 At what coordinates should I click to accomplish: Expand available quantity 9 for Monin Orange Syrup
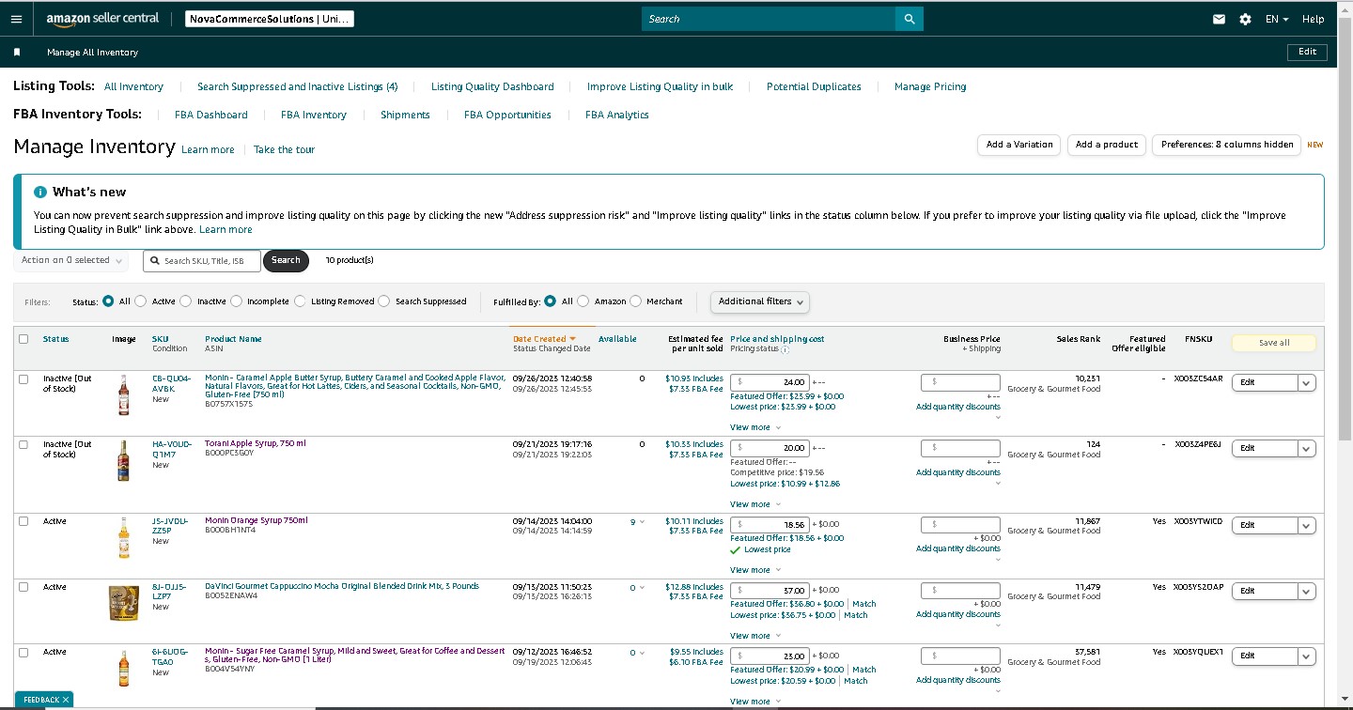click(x=638, y=521)
